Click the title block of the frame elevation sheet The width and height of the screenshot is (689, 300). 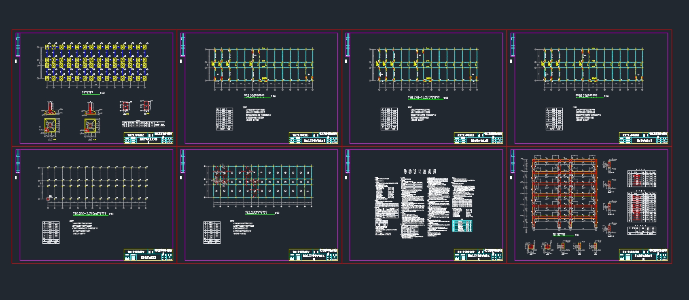pyautogui.click(x=643, y=255)
